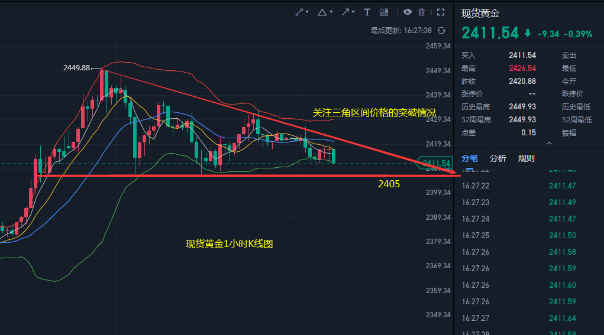Delete drawings with the trash icon

click(x=422, y=12)
